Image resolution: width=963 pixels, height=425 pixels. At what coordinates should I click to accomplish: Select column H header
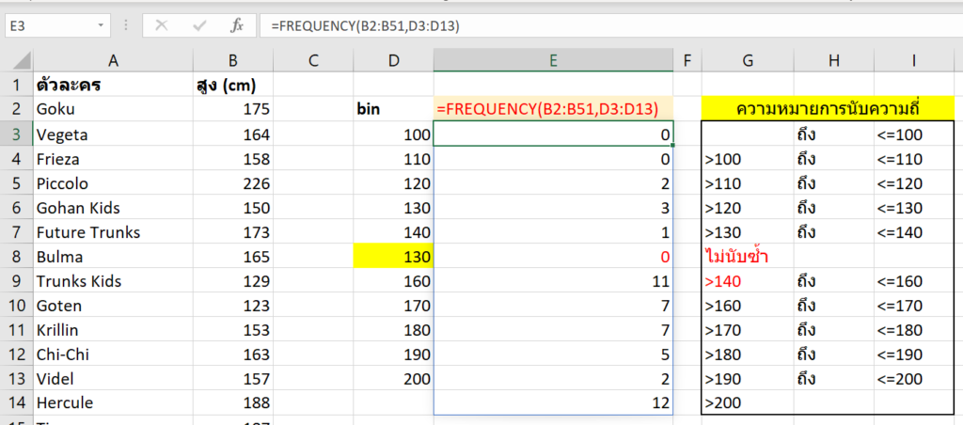[x=833, y=60]
